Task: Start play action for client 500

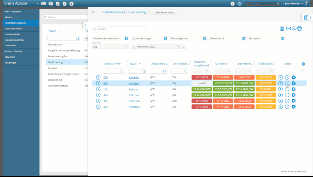Action: point(280,83)
